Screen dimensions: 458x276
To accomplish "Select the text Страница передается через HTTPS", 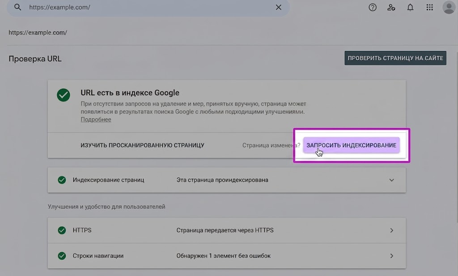I will tap(225, 230).
